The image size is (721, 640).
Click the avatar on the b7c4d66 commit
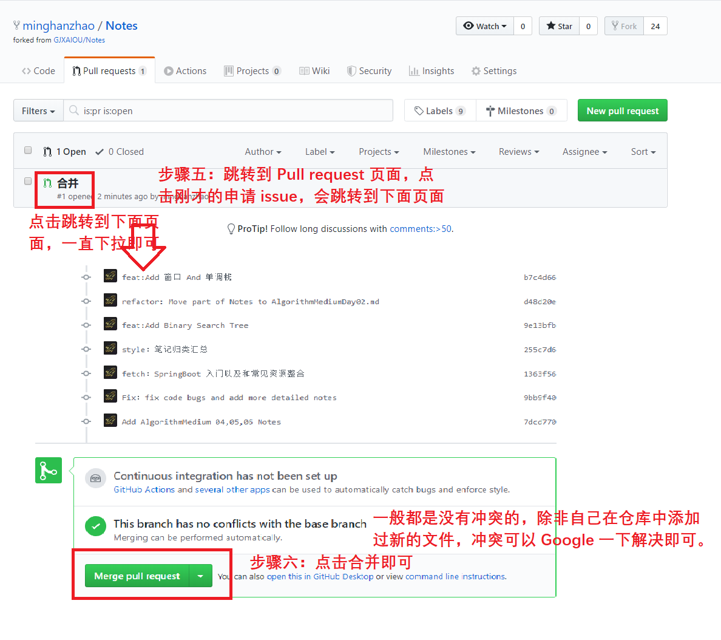(110, 276)
